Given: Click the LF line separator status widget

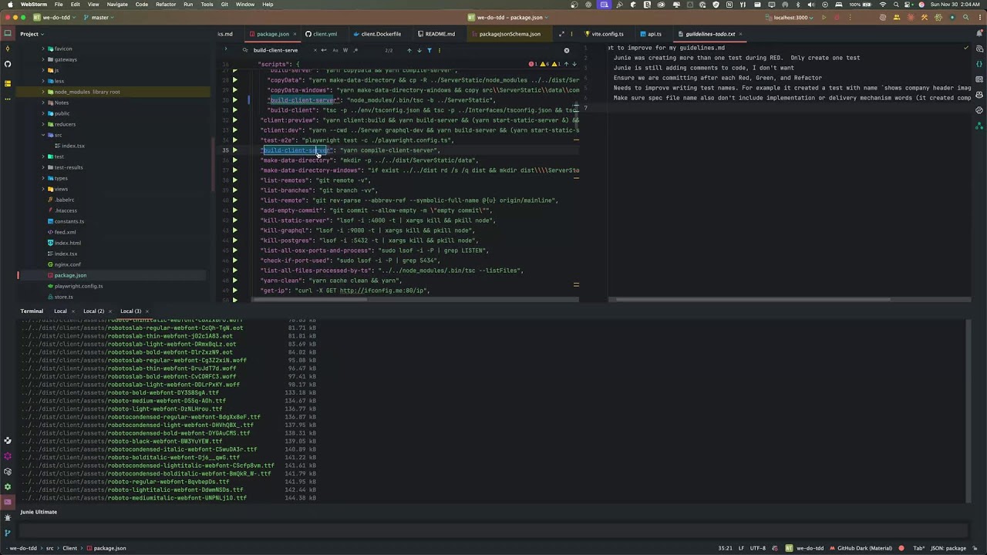Looking at the screenshot, I should 741,548.
